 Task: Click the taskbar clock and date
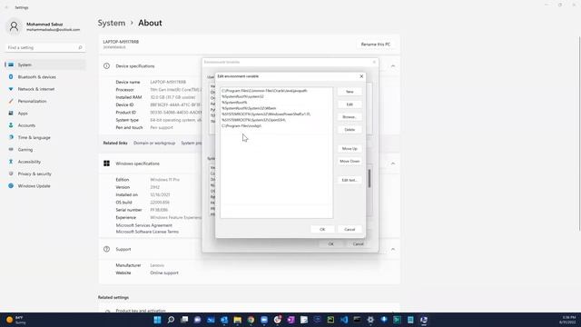(568, 320)
